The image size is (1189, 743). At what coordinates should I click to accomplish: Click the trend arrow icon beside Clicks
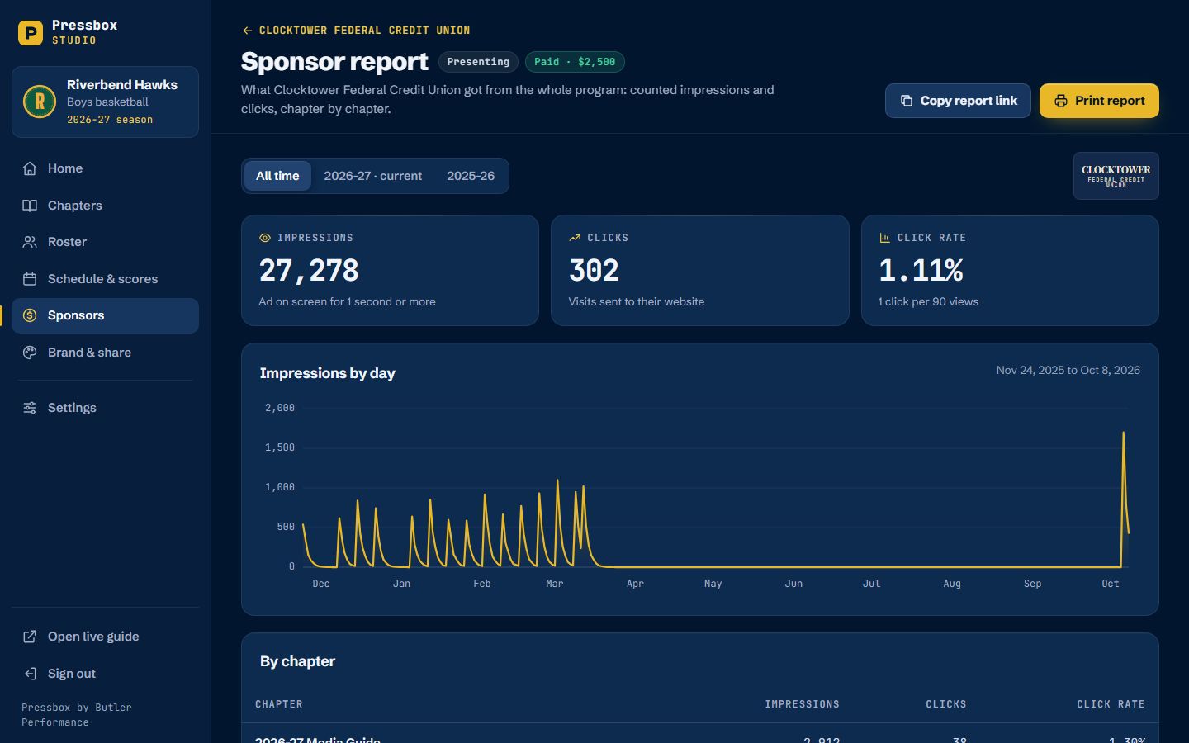[x=575, y=238]
